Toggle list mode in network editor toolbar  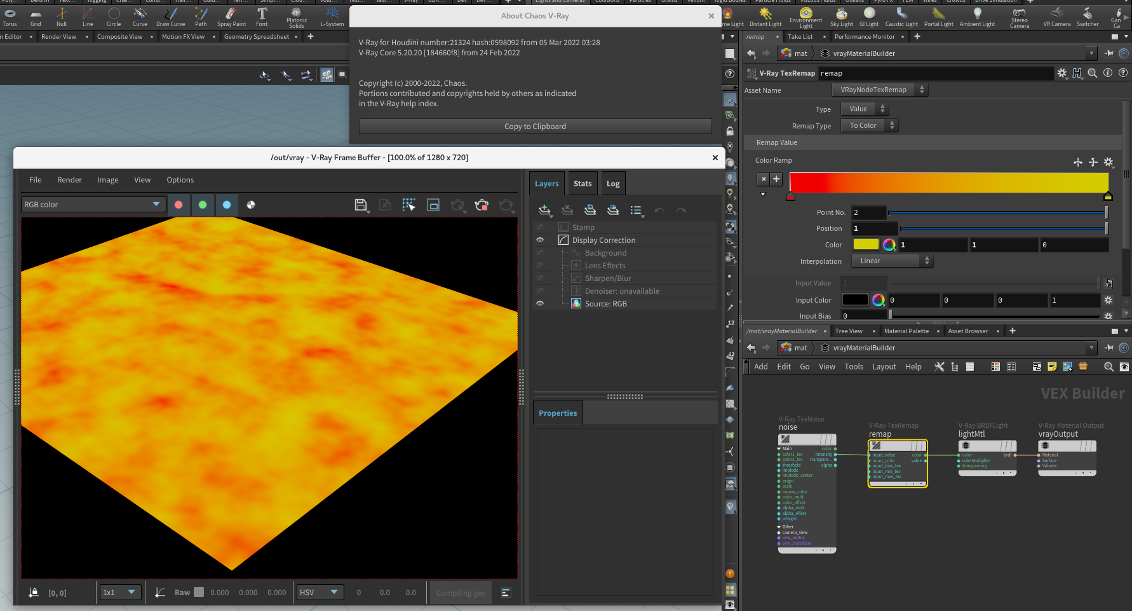(970, 367)
